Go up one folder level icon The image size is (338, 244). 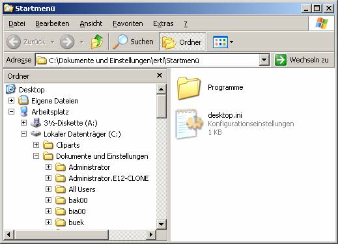coord(97,41)
